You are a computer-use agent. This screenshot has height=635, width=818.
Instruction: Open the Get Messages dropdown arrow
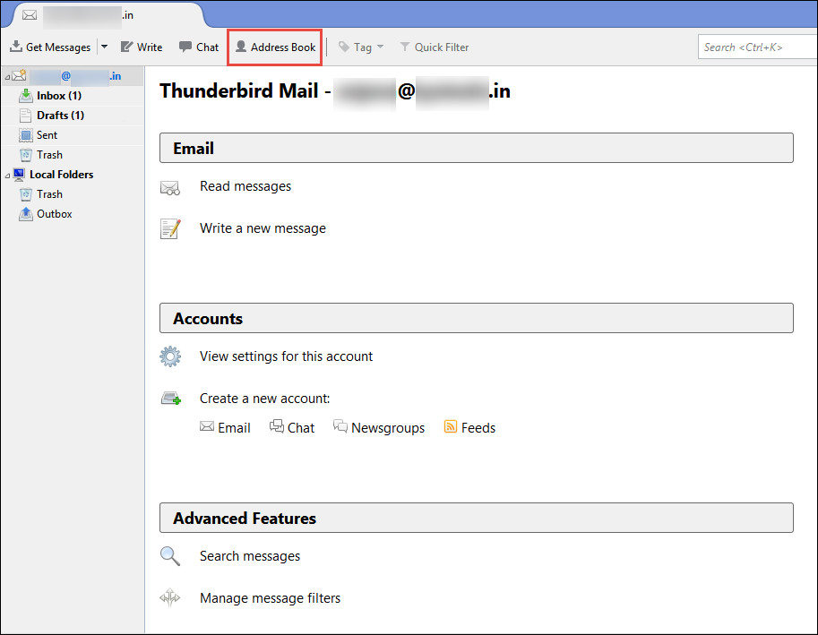pyautogui.click(x=102, y=47)
